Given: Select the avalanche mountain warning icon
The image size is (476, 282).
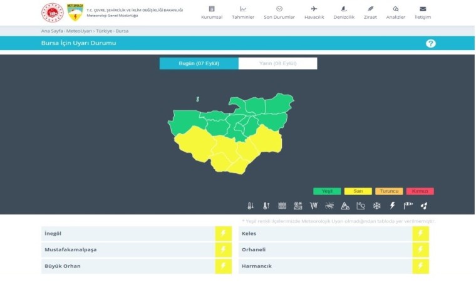Looking at the screenshot, I should point(345,206).
